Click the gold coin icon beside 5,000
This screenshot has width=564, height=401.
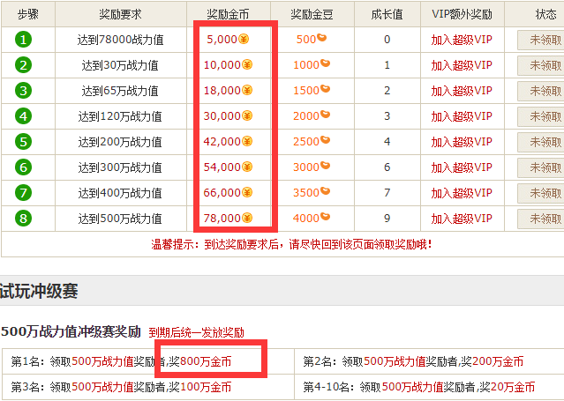pyautogui.click(x=244, y=39)
